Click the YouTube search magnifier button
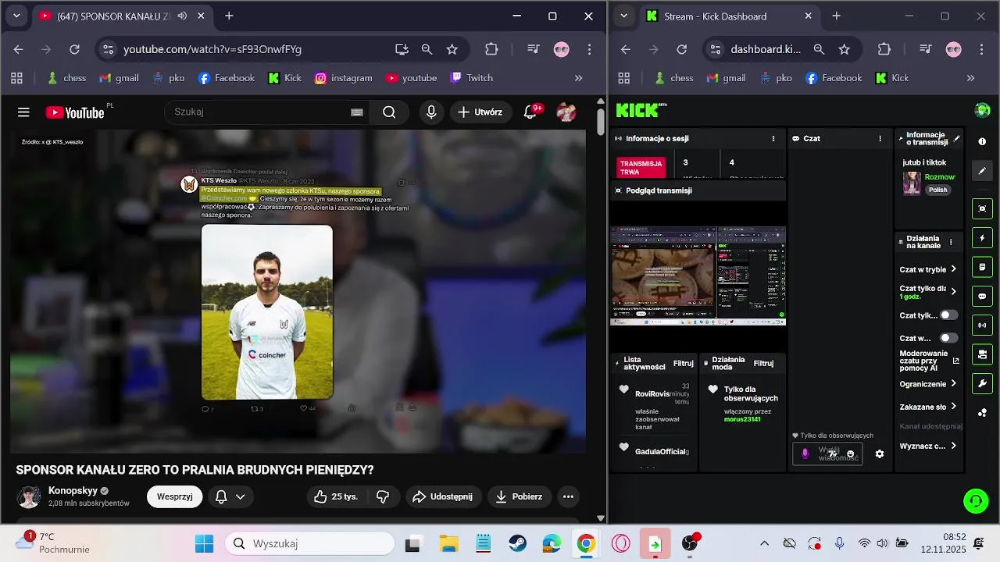This screenshot has width=1000, height=562. tap(389, 112)
